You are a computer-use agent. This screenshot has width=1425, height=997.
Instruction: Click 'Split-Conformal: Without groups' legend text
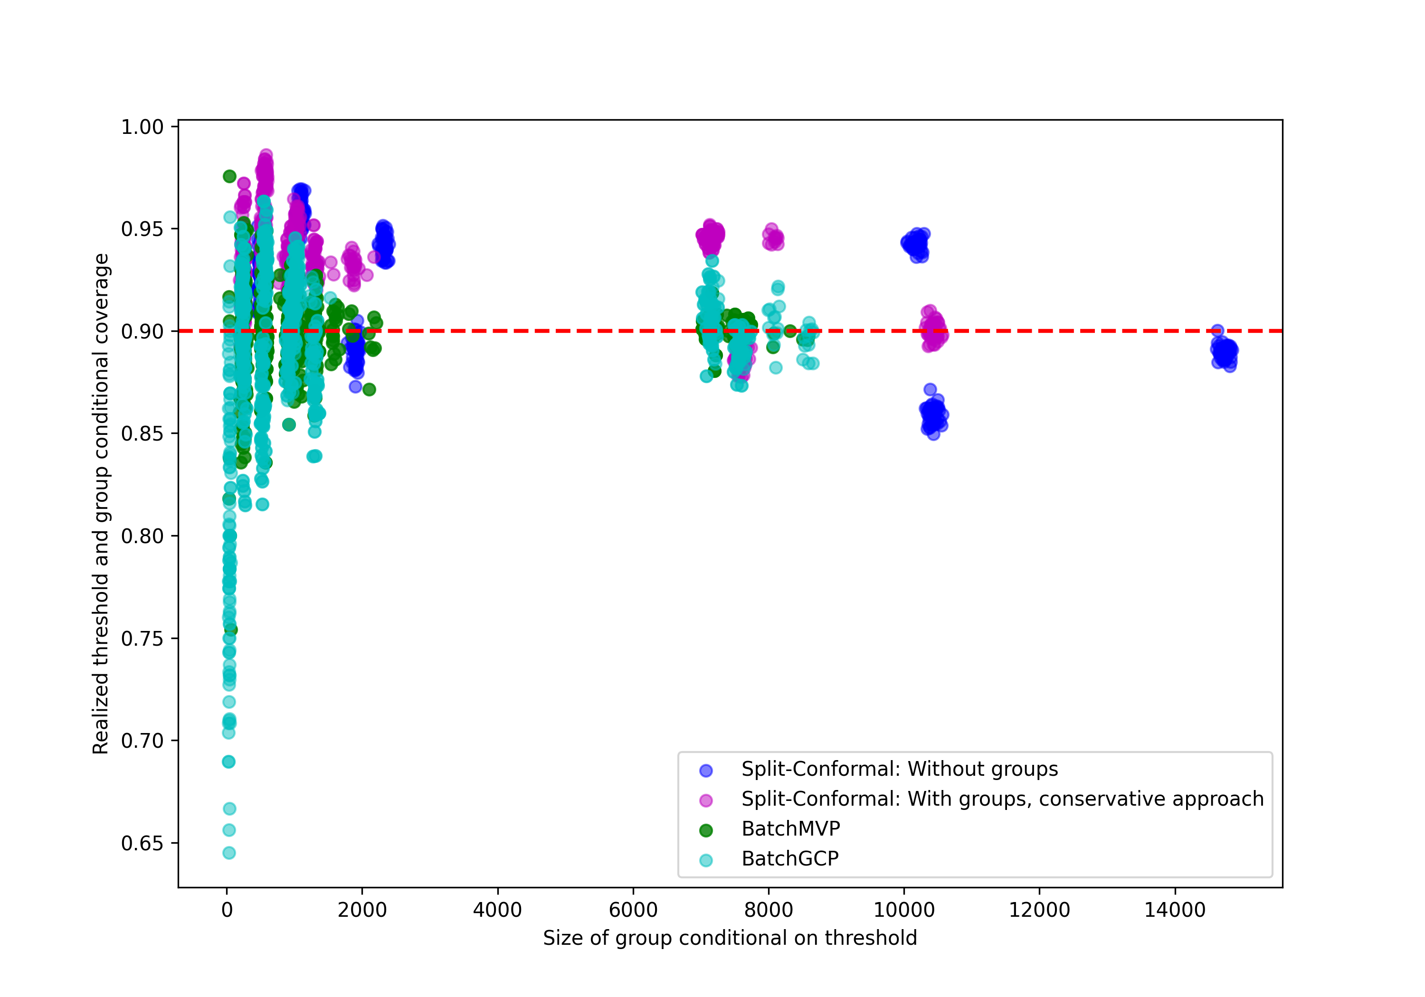[x=899, y=769]
